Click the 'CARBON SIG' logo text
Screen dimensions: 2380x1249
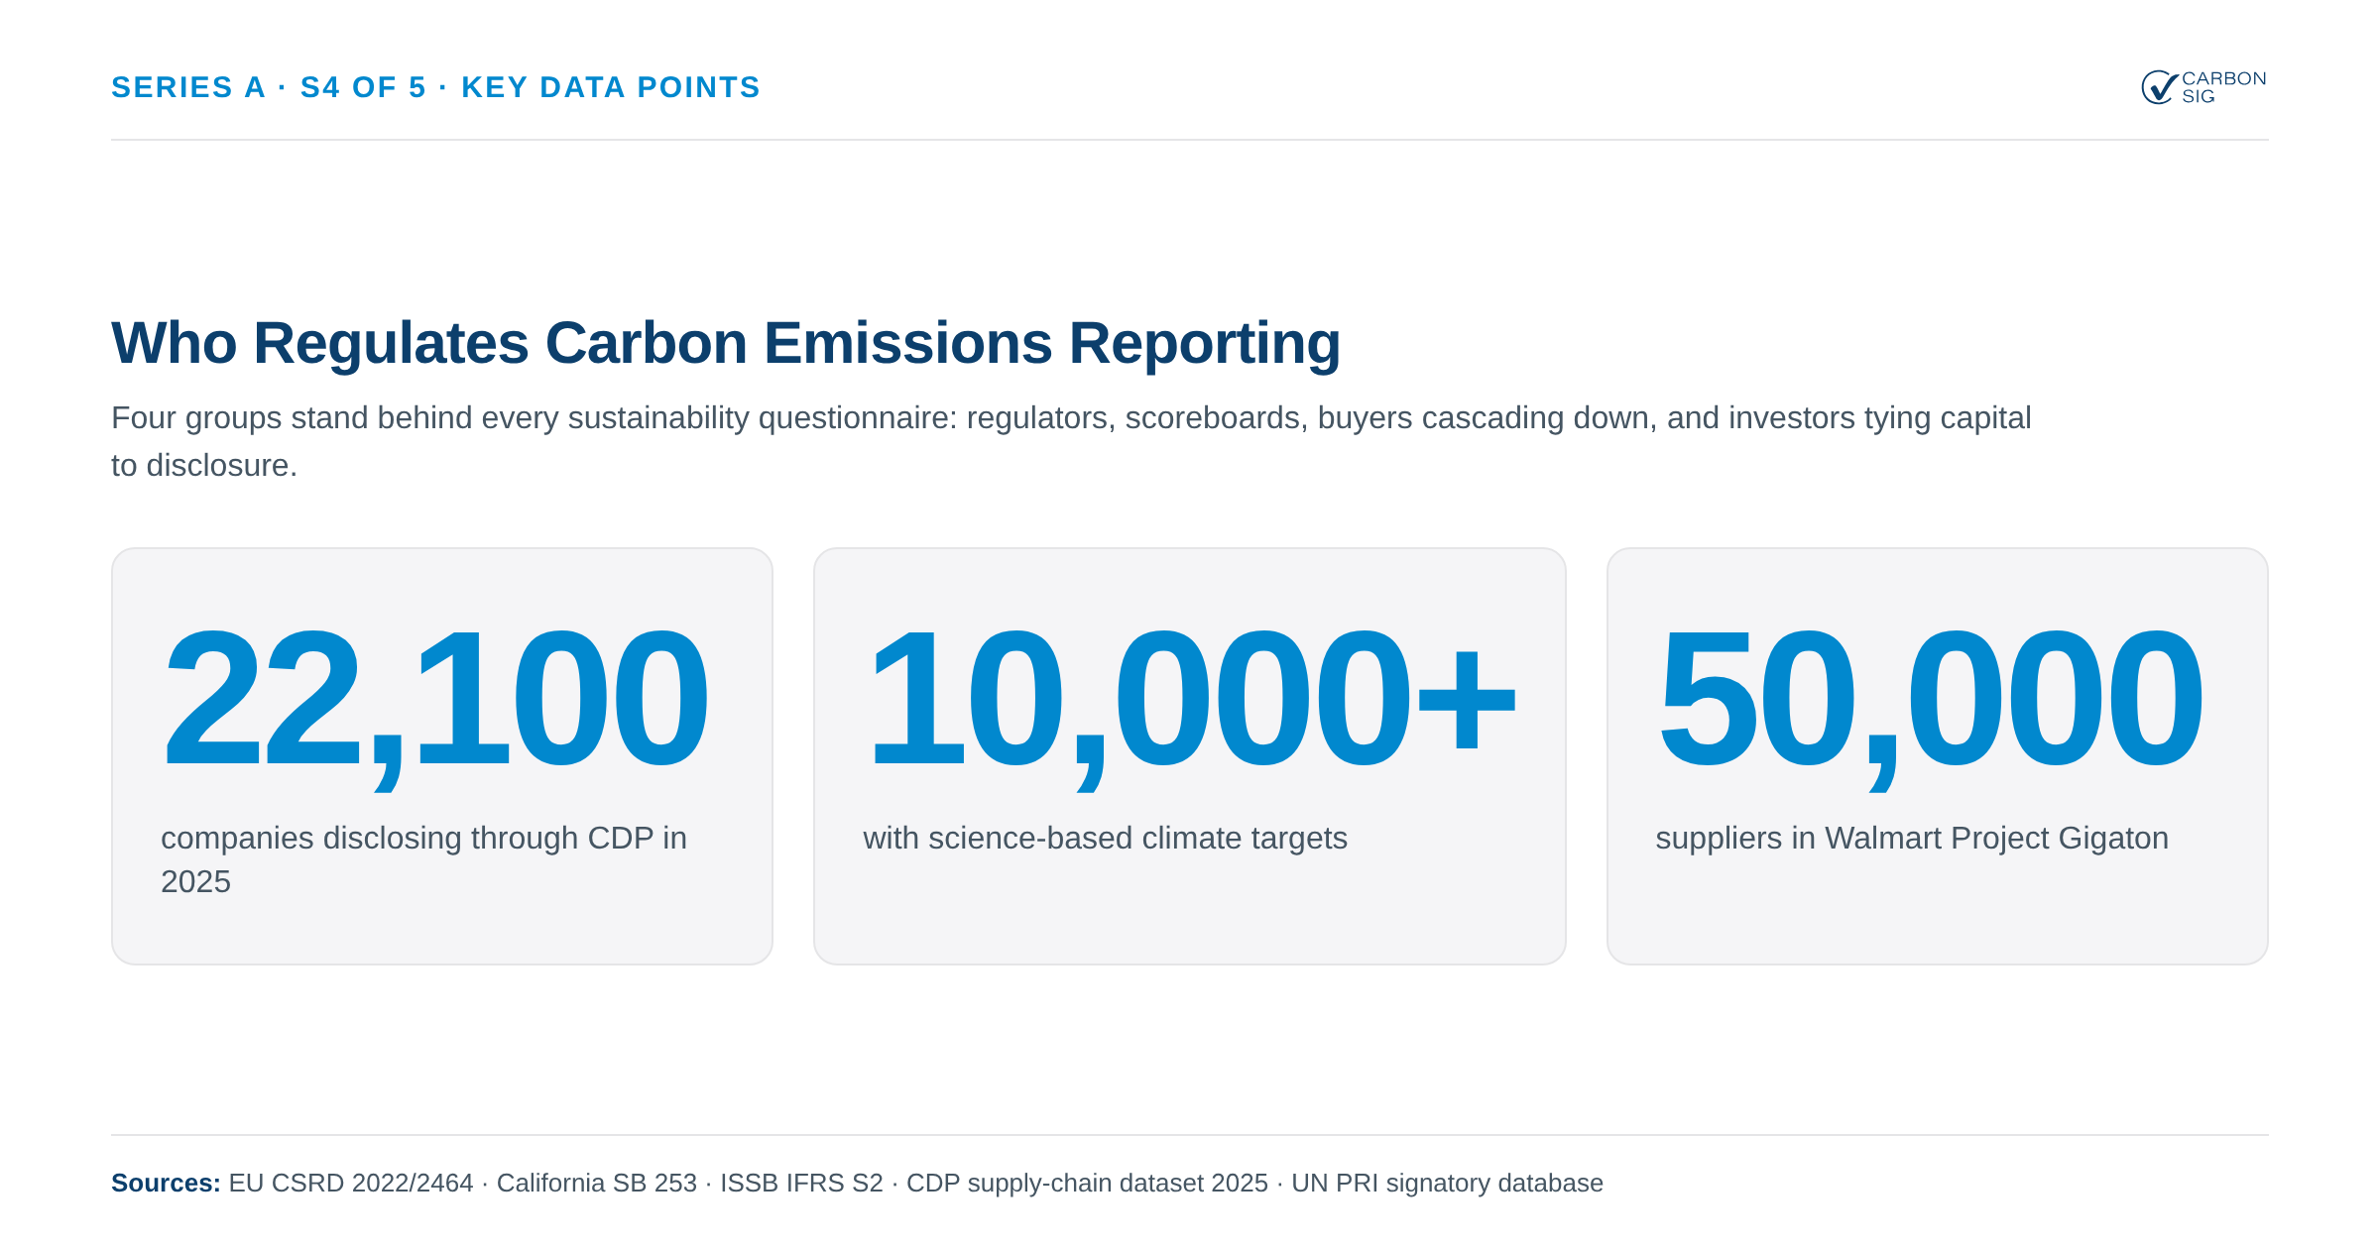coord(2223,87)
